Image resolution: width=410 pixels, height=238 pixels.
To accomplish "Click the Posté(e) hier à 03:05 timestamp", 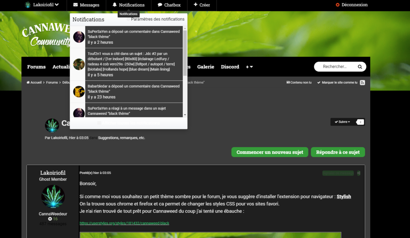I will [x=95, y=173].
